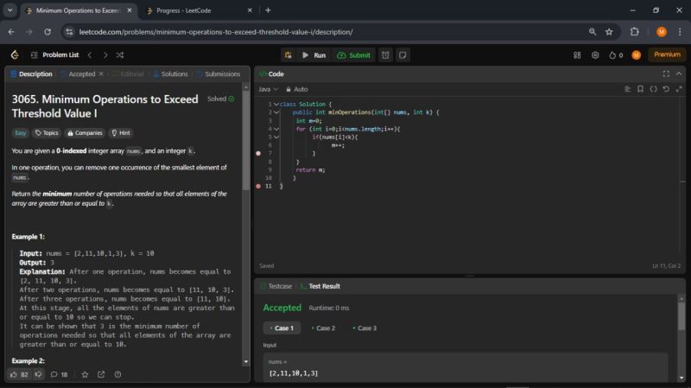Click the Easy difficulty tag

pos(20,133)
